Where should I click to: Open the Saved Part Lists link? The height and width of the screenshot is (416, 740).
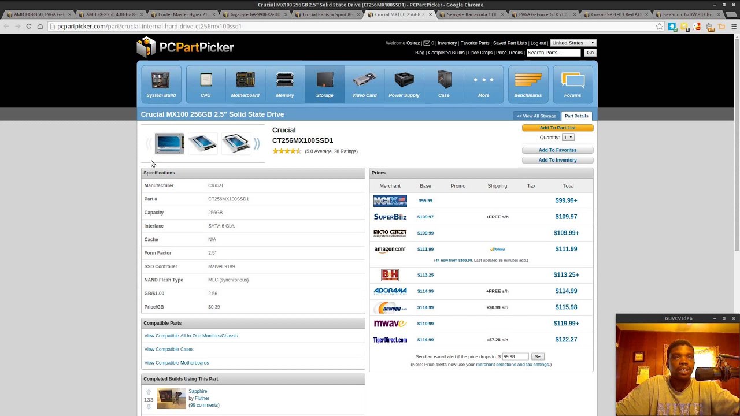[510, 43]
